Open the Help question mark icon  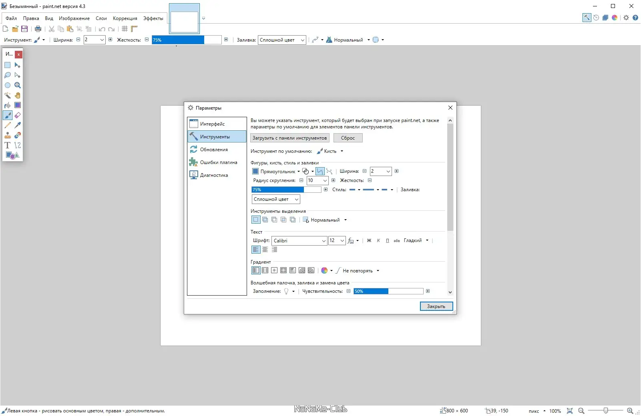point(635,18)
